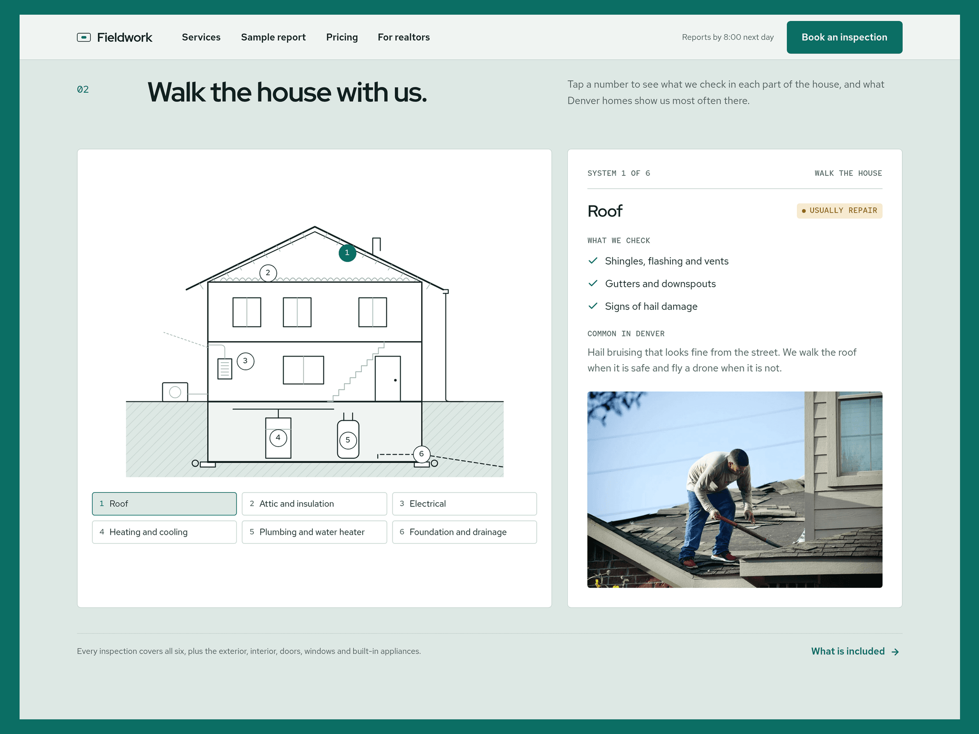This screenshot has height=734, width=979.
Task: Select hotspot 3 by the electrical panel
Action: click(245, 361)
